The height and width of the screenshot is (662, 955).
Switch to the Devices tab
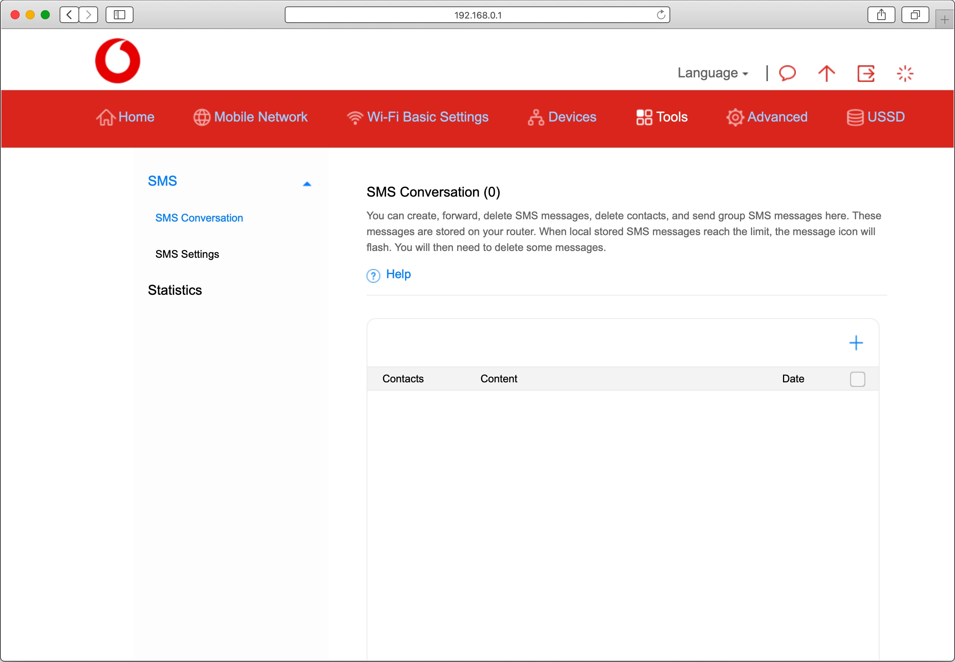(562, 117)
